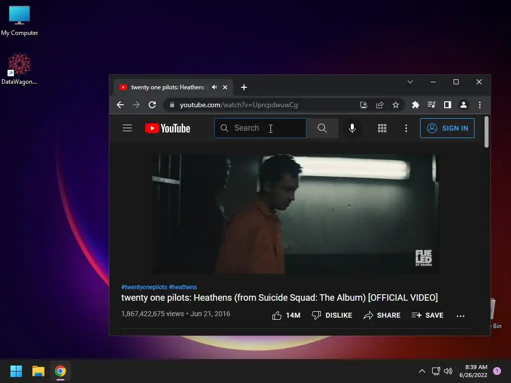Click the DISLIKE thumbs down button
This screenshot has height=383, width=511.
click(332, 315)
